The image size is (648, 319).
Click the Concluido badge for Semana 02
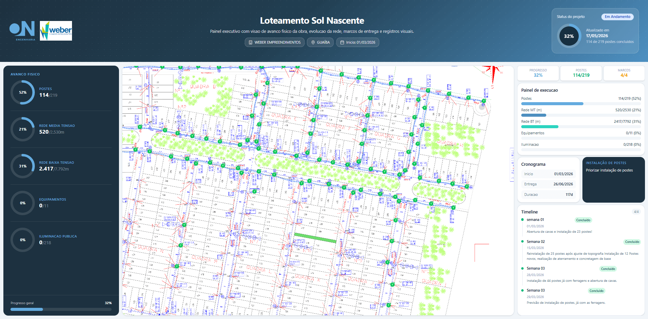click(x=632, y=242)
